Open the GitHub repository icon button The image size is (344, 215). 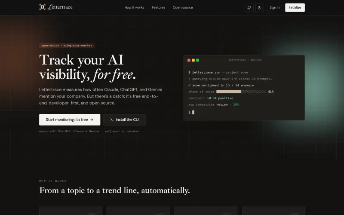[x=249, y=8]
